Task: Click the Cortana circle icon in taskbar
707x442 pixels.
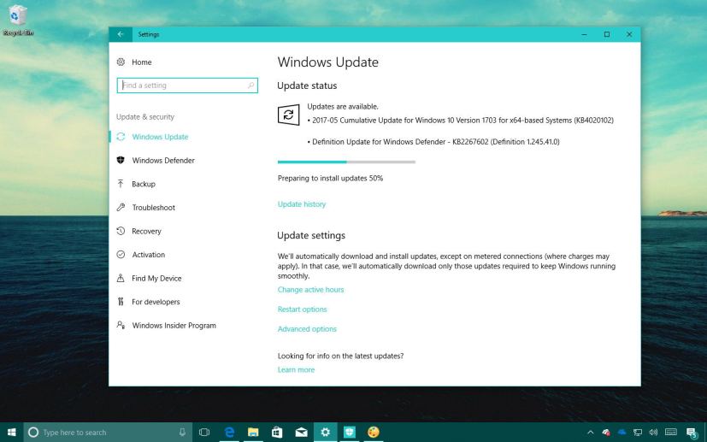Action: 33,433
